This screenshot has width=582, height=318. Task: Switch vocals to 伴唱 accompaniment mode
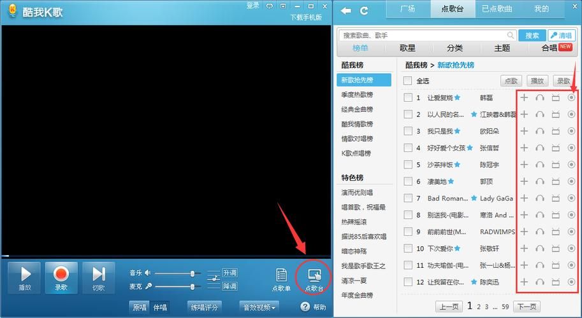click(160, 308)
